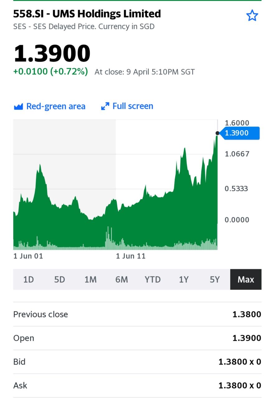Tap the 1 Jun 11 date axis label
Image resolution: width=274 pixels, height=398 pixels.
click(x=131, y=256)
